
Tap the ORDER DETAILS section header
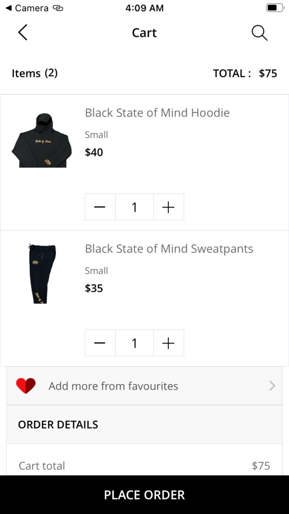[58, 425]
